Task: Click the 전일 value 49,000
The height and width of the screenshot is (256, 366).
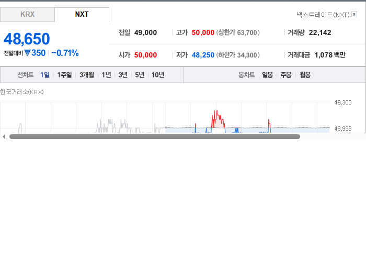Action: pos(145,32)
